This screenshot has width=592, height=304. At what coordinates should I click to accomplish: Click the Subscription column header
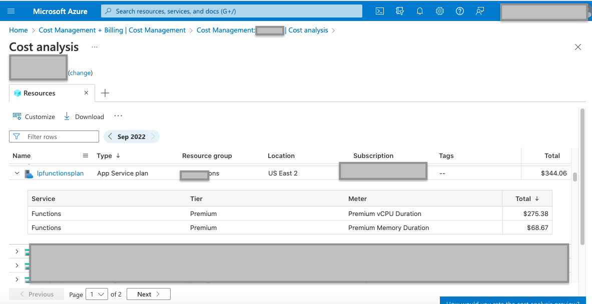point(373,156)
